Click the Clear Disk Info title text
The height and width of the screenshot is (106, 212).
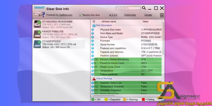pos(58,9)
